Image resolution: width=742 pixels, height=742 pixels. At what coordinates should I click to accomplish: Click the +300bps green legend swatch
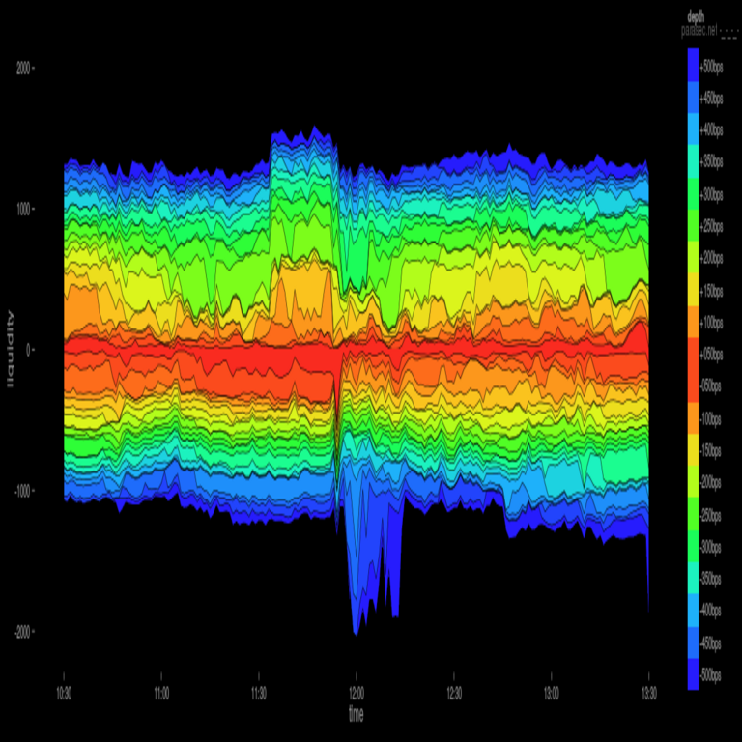693,193
